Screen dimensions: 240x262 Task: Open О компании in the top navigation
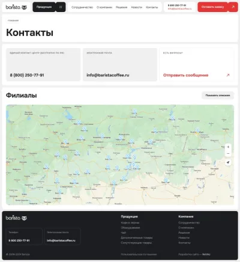pyautogui.click(x=104, y=7)
